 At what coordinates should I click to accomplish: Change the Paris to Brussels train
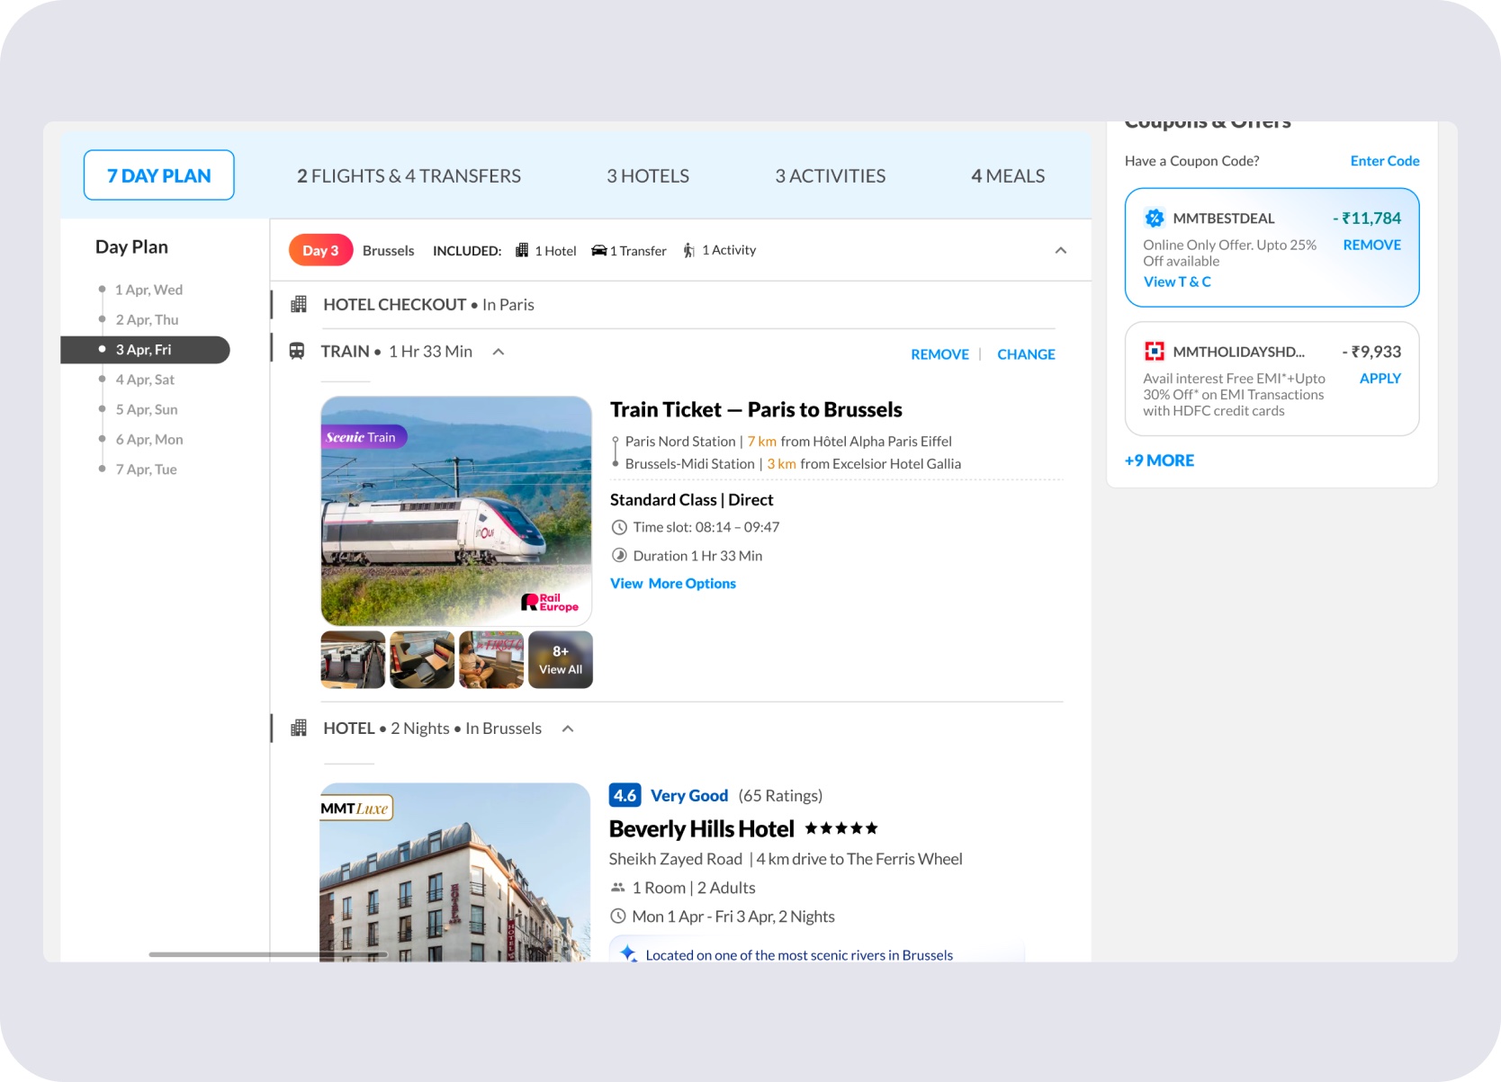click(1026, 354)
